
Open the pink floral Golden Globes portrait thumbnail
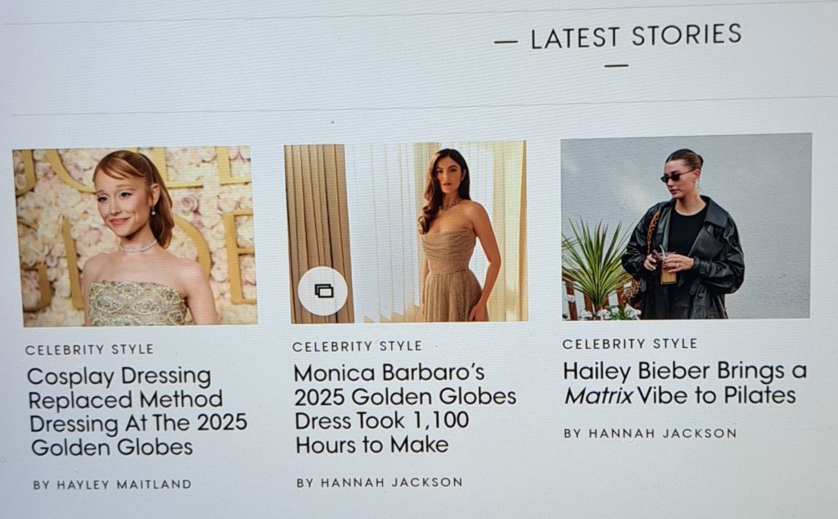click(135, 237)
